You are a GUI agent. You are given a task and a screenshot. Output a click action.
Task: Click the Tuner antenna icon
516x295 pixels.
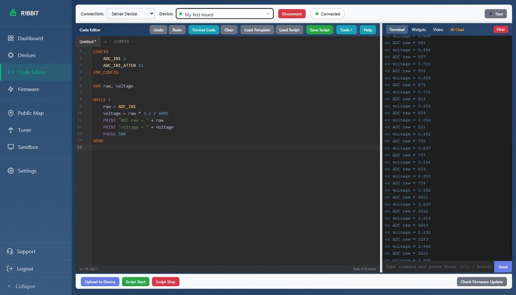(x=10, y=130)
